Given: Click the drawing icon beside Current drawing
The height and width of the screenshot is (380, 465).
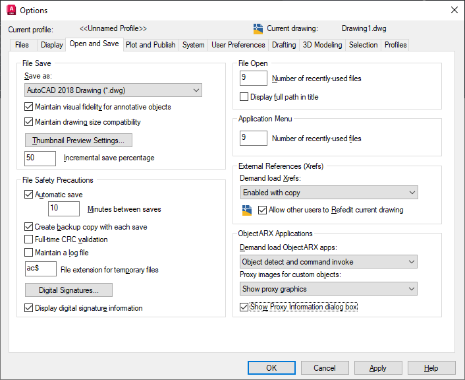Looking at the screenshot, I should point(258,29).
